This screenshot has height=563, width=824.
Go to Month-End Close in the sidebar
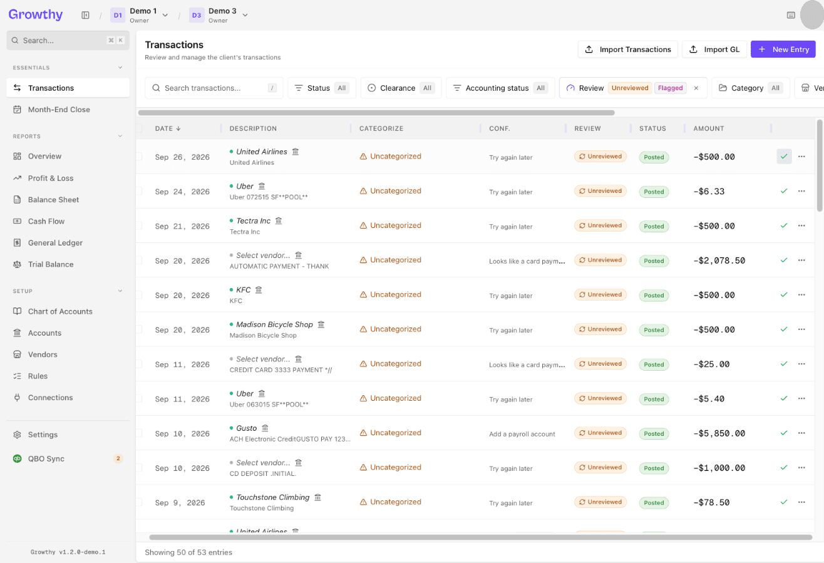(x=68, y=110)
